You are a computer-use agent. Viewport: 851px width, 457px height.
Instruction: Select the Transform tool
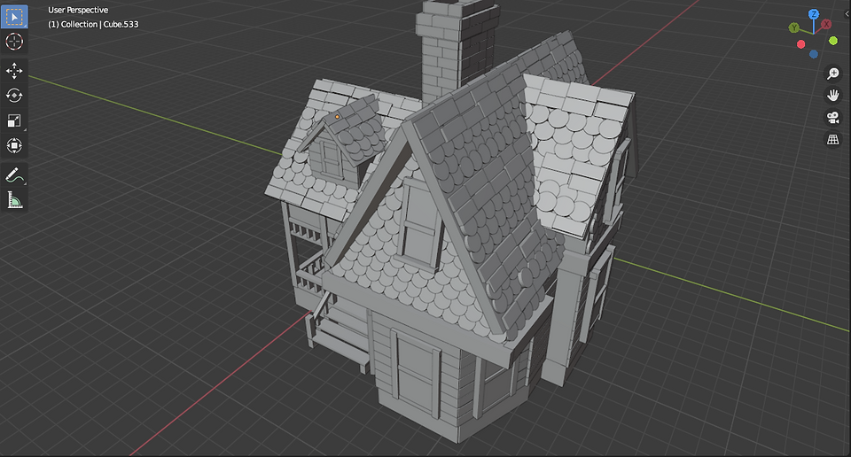tap(14, 145)
